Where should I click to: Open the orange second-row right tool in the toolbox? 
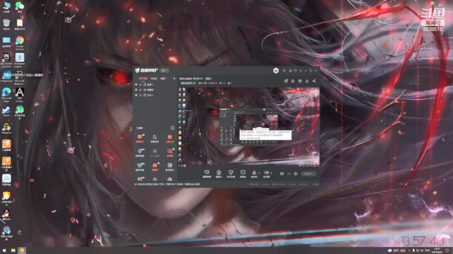pos(170,152)
